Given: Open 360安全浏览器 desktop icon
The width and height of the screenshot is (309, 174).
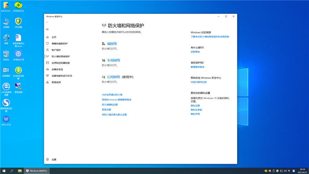Looking at the screenshot, I should pyautogui.click(x=18, y=73).
